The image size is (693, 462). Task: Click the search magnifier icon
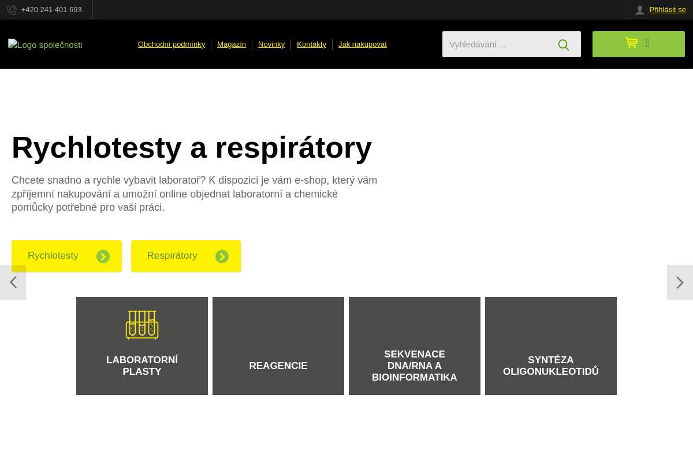[564, 44]
